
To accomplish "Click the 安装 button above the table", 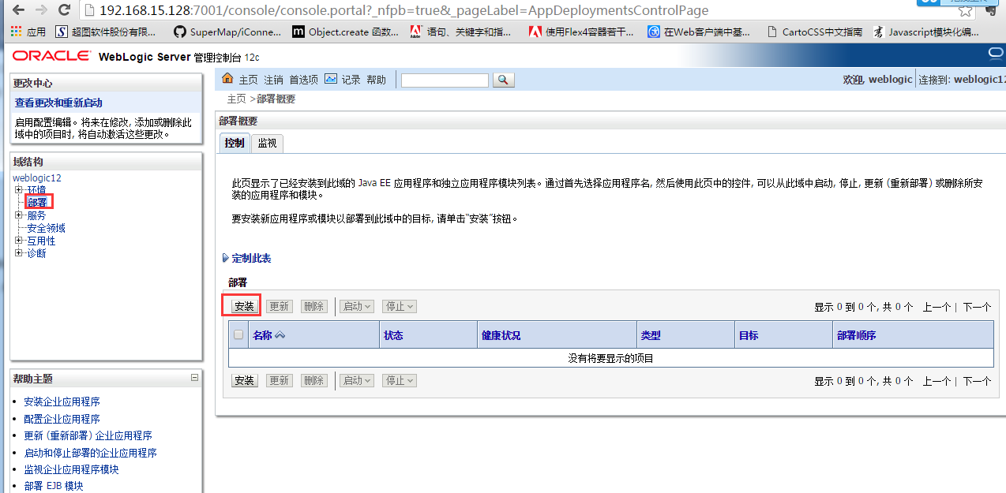I will pyautogui.click(x=244, y=306).
